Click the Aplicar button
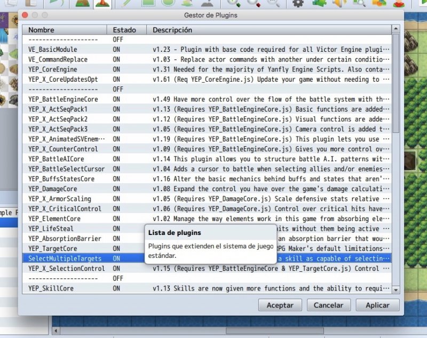Image resolution: width=427 pixels, height=338 pixels. click(377, 305)
